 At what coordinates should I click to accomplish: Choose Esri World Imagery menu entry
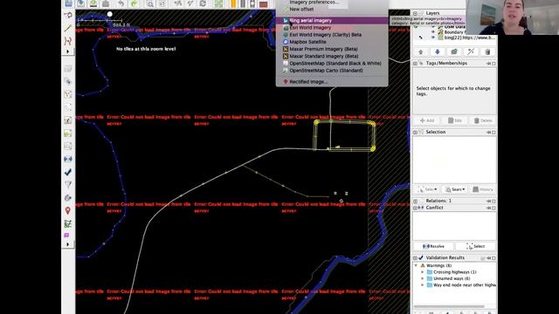click(332, 28)
